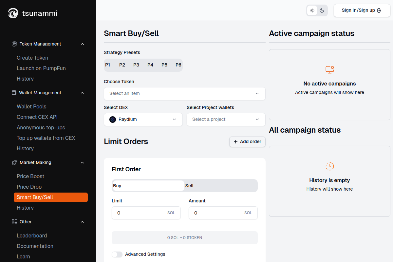Focus the Amount SOL input field
The height and width of the screenshot is (262, 393).
tap(223, 213)
